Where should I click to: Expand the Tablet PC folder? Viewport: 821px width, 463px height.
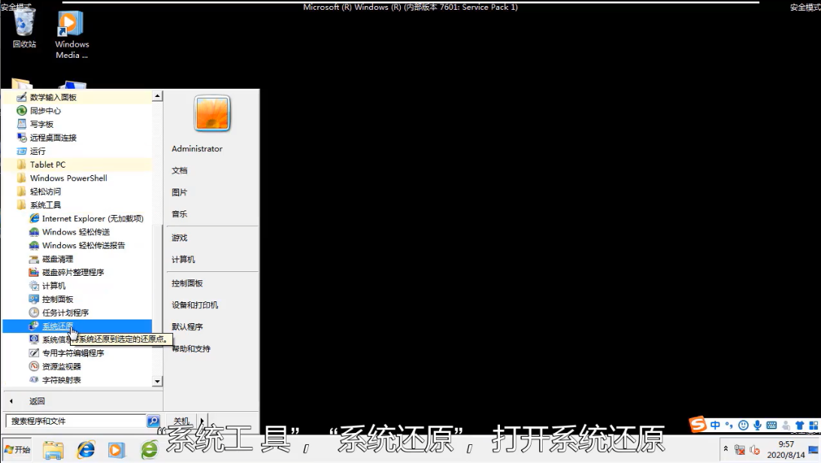click(x=77, y=165)
